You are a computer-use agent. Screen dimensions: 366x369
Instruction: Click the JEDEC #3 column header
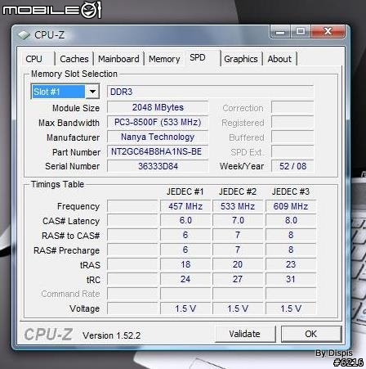(x=291, y=191)
